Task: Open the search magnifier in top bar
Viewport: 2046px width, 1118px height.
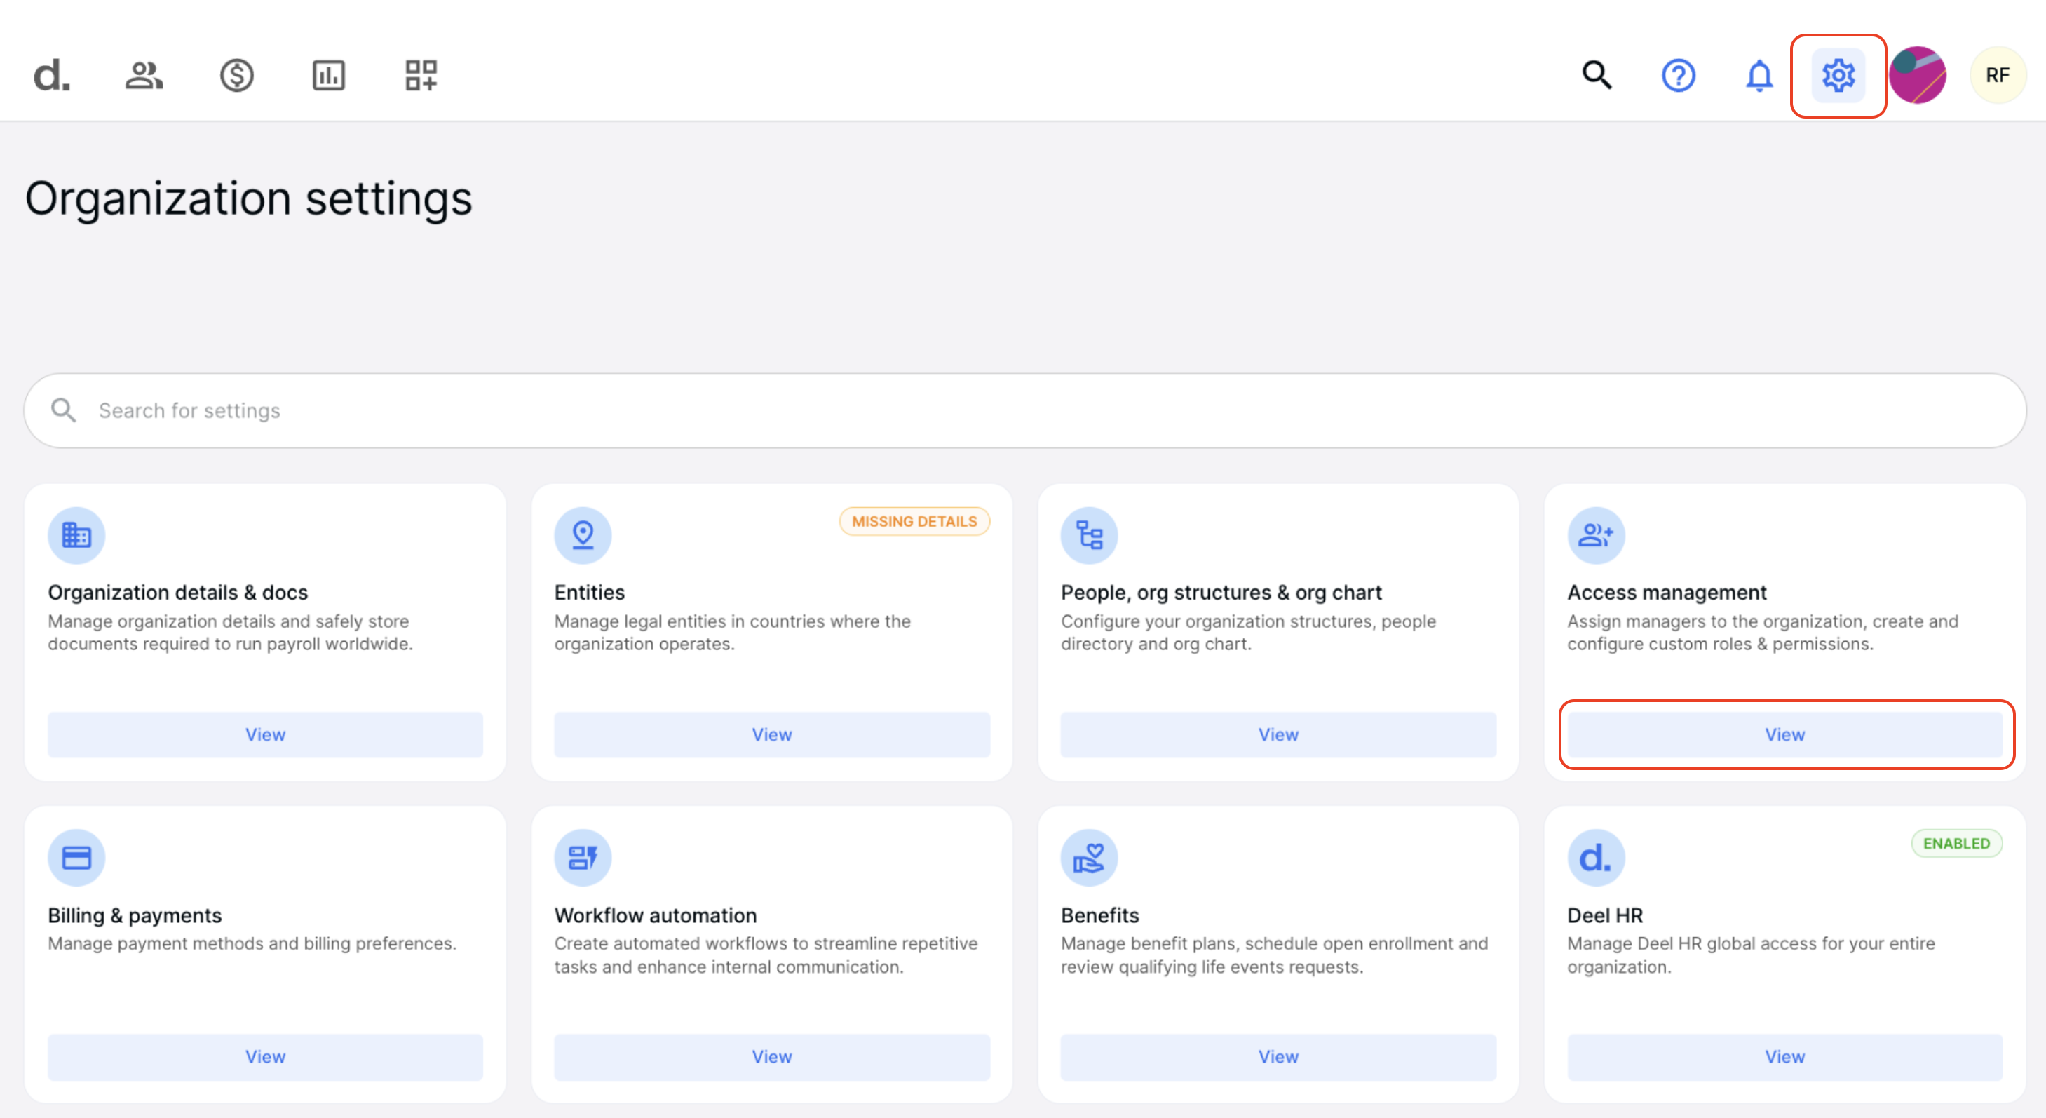Action: click(x=1597, y=76)
